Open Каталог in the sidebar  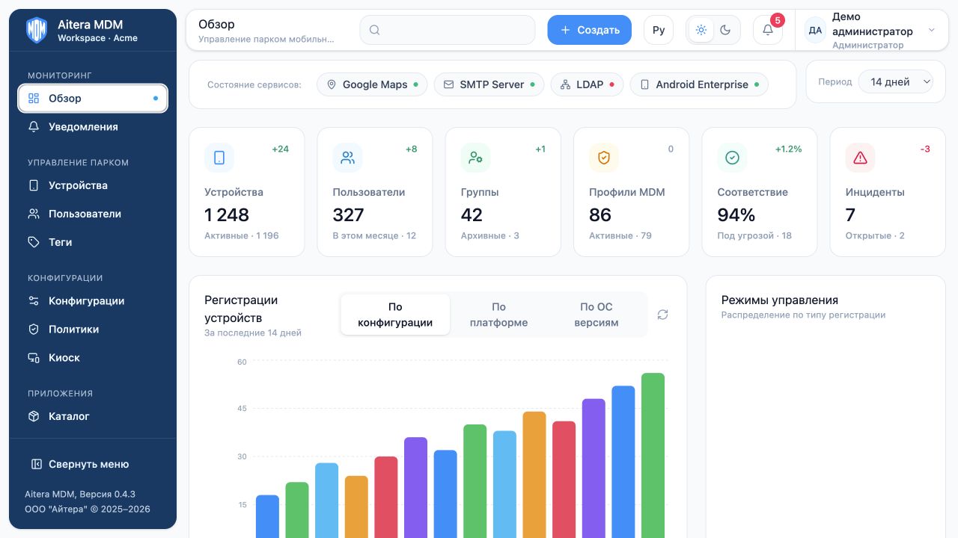(x=93, y=416)
